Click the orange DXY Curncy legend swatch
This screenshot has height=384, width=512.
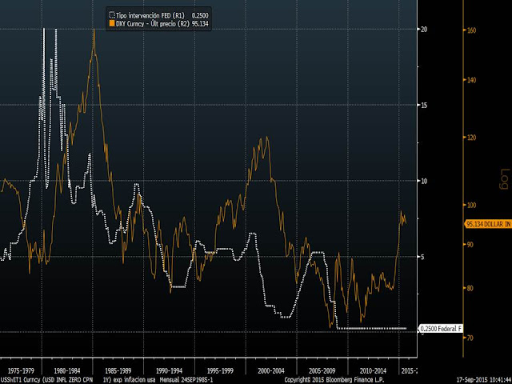coord(112,23)
